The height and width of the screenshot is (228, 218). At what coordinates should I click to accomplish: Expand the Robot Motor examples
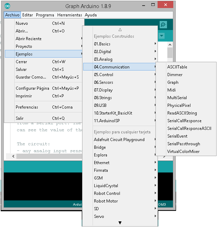(120, 201)
